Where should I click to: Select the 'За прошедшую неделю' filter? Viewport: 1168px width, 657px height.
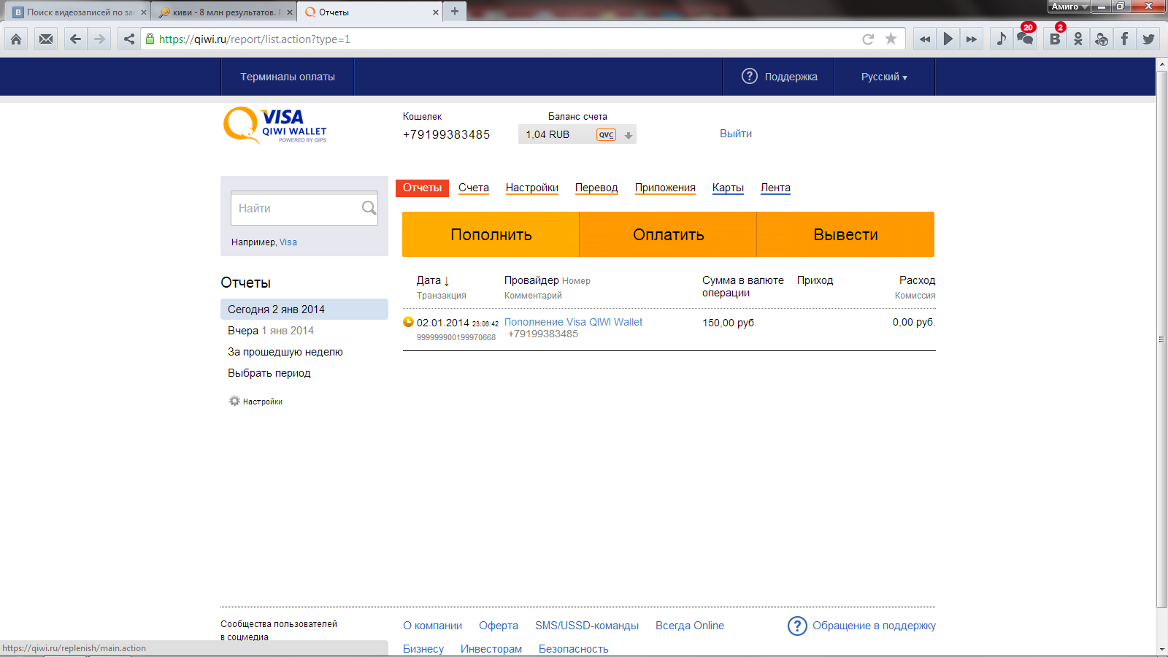[x=285, y=352]
